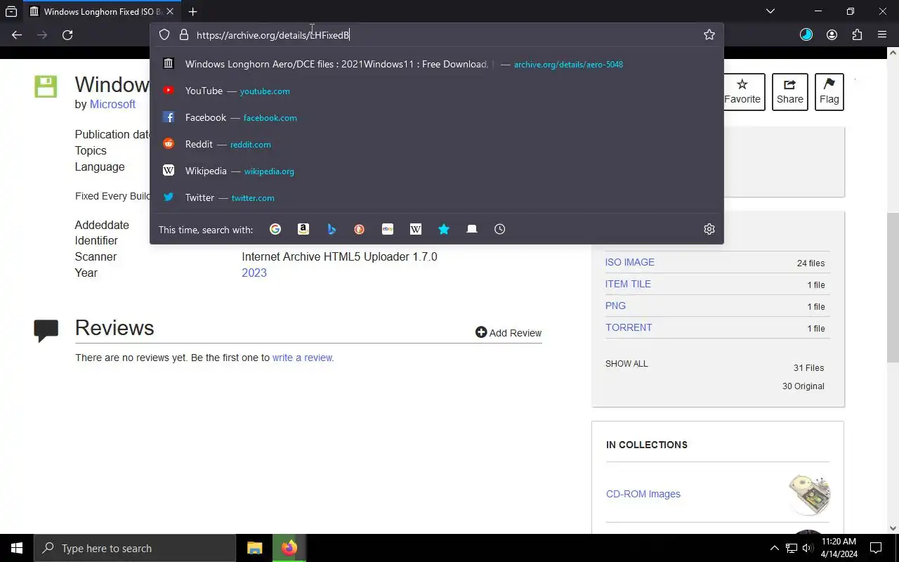Search with eBay from the search-with bar
This screenshot has height=562, width=899.
pyautogui.click(x=388, y=229)
